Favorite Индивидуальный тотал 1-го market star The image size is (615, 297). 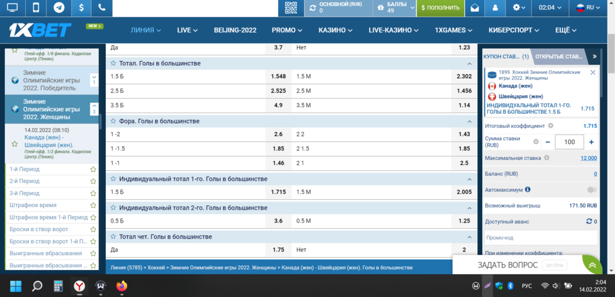(x=113, y=179)
